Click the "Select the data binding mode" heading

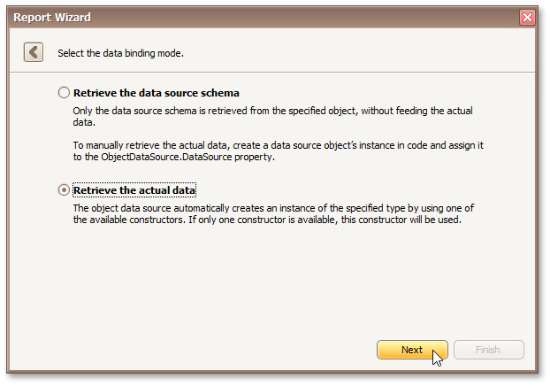[120, 53]
